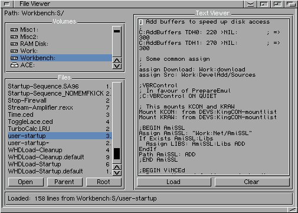Click the drive icon beside ACE:
Image resolution: width=298 pixels, height=213 pixels.
coord(14,65)
